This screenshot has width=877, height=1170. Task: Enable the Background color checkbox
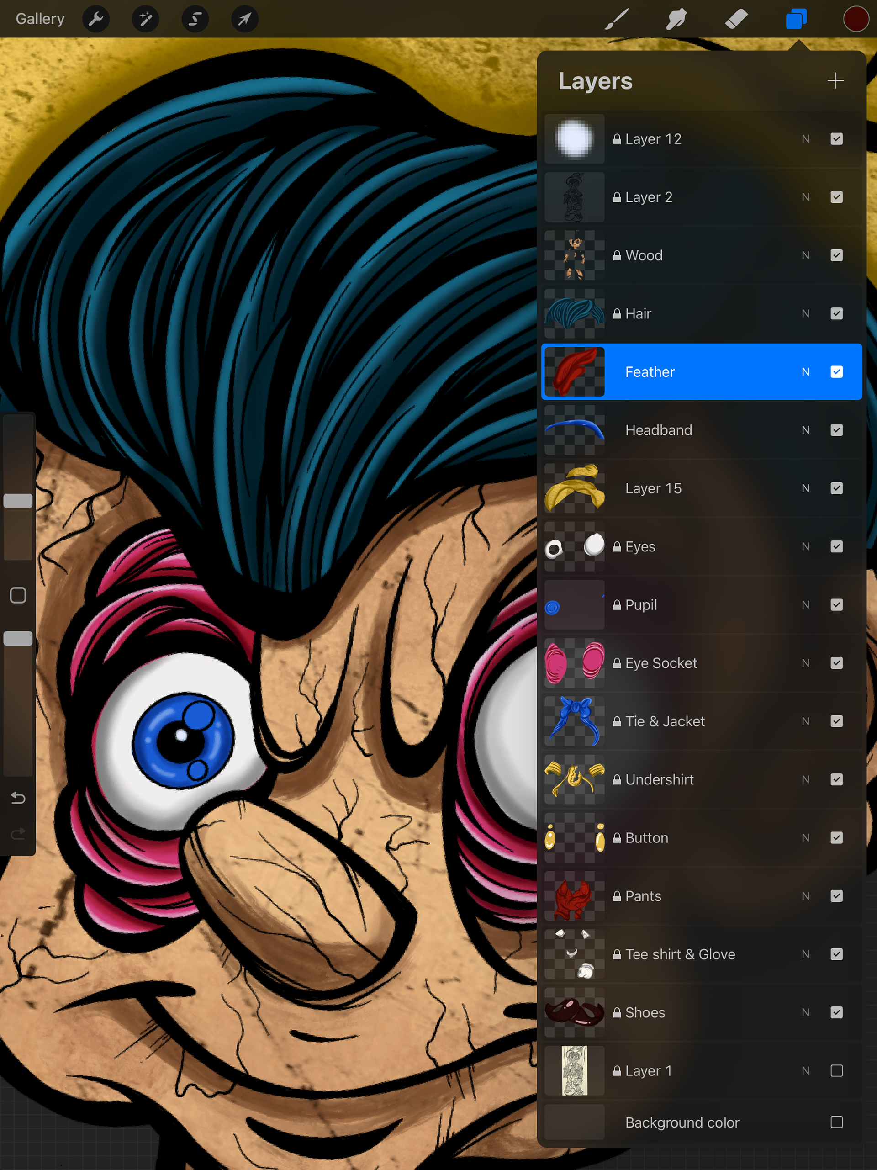tap(836, 1122)
